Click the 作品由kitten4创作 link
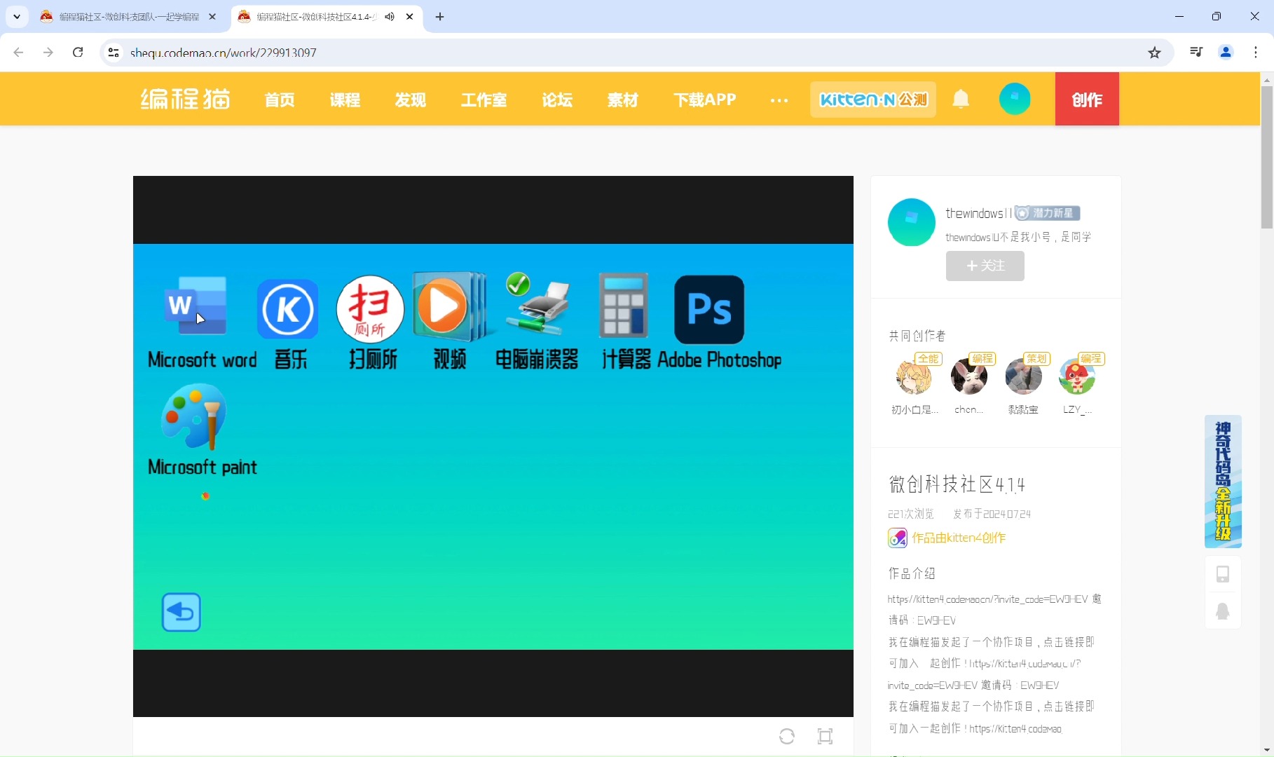The width and height of the screenshot is (1274, 757). (959, 538)
